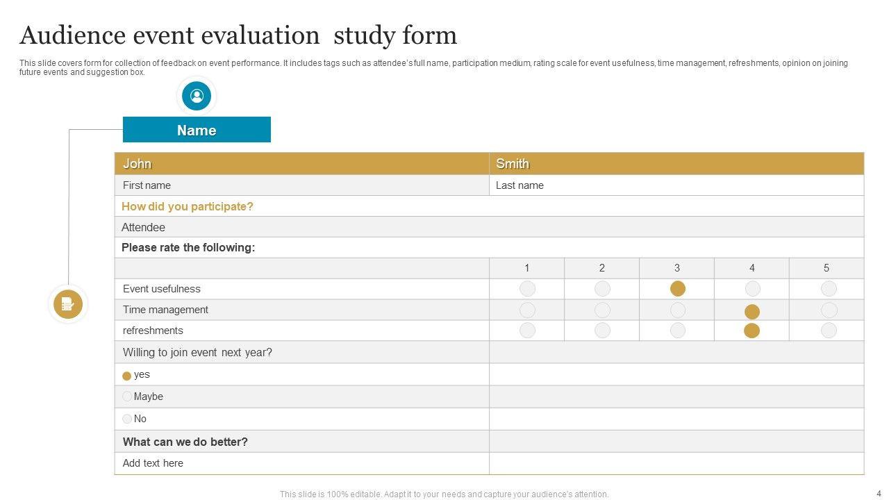Click the 'refreshments' row label
This screenshot has width=889, height=500.
[x=153, y=331]
